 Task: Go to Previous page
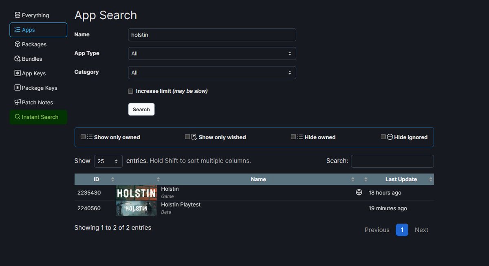[x=377, y=230]
